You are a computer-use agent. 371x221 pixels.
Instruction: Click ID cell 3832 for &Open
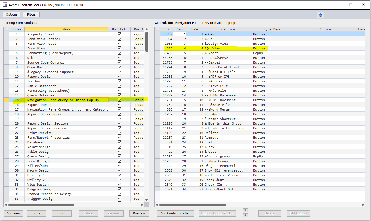pyautogui.click(x=166, y=34)
